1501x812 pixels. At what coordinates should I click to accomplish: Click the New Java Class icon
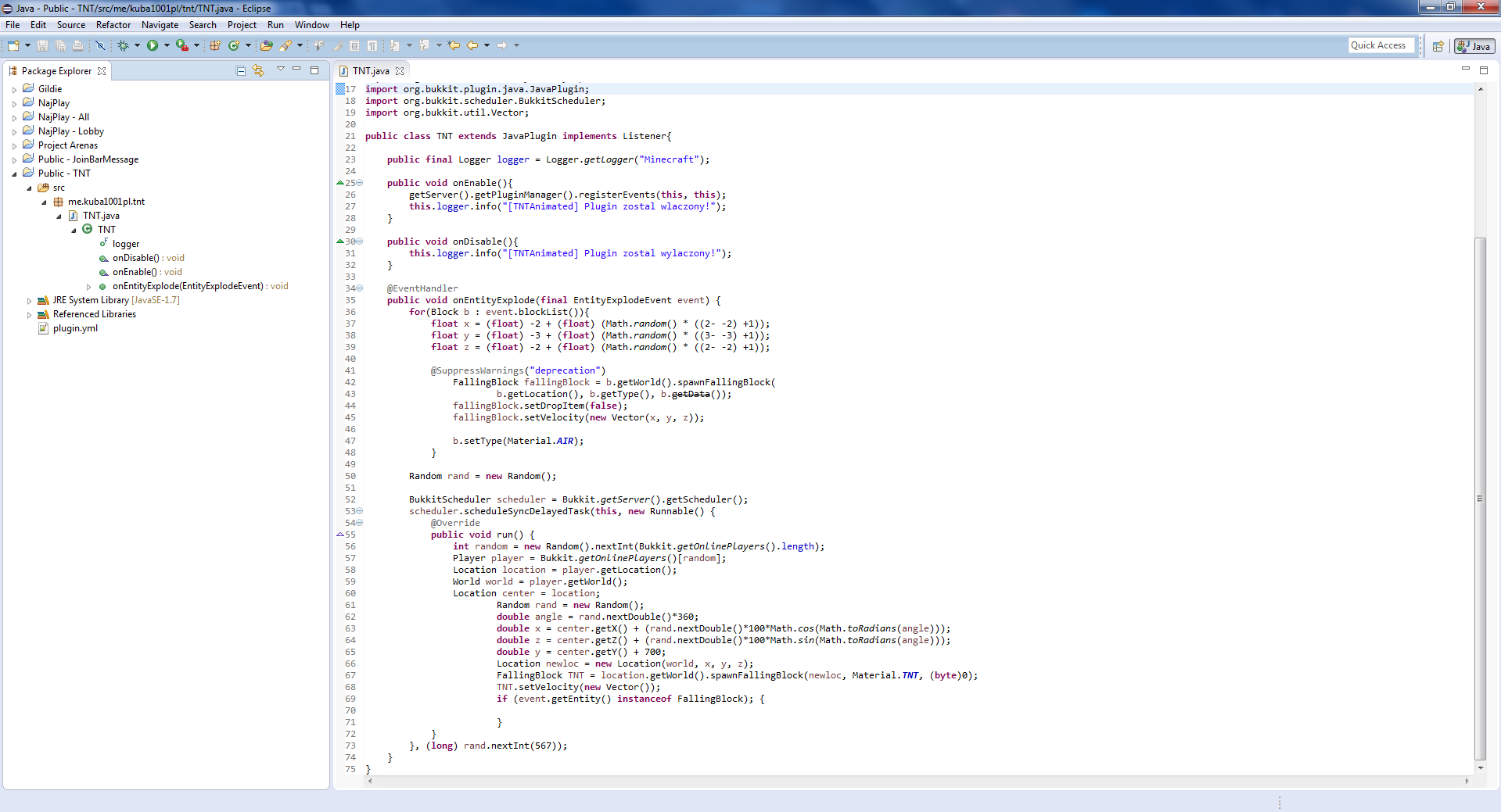[233, 45]
